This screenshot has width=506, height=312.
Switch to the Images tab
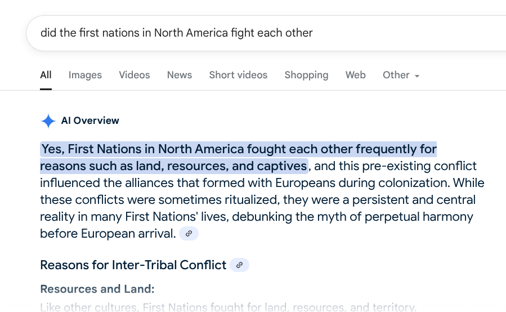pos(85,75)
